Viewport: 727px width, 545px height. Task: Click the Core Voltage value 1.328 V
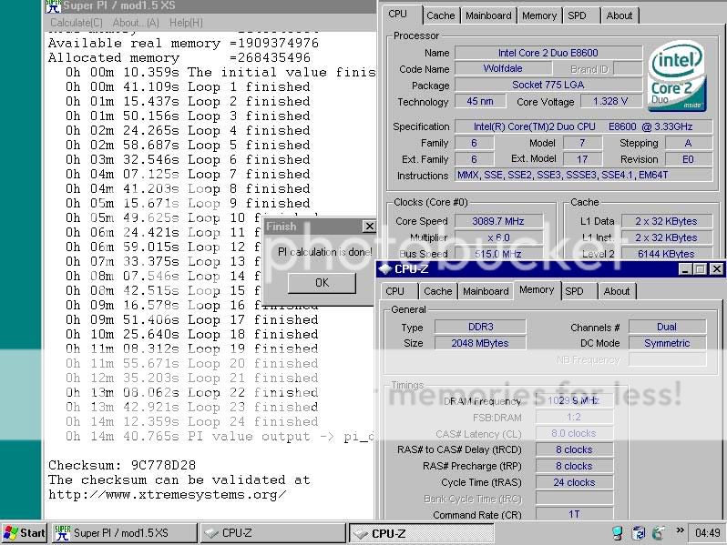(610, 101)
